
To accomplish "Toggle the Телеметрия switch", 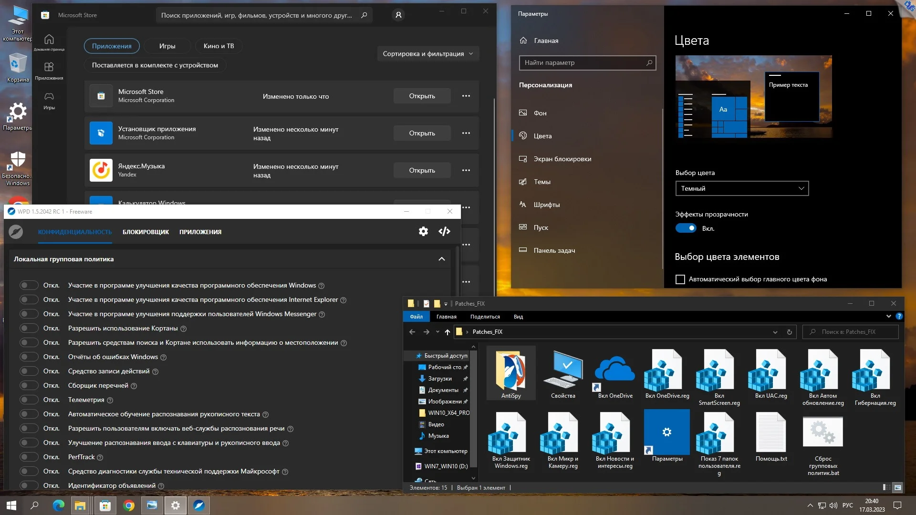I will 29,400.
